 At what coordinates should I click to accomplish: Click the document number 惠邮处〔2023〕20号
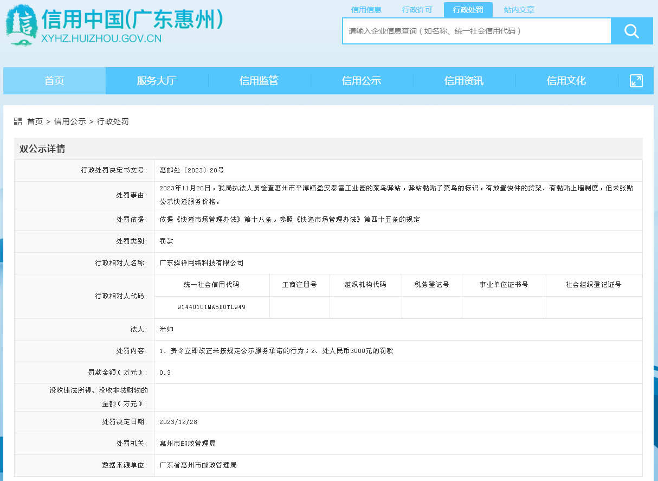tap(192, 170)
